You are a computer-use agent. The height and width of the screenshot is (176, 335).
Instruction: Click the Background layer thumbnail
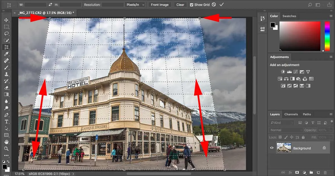284,148
